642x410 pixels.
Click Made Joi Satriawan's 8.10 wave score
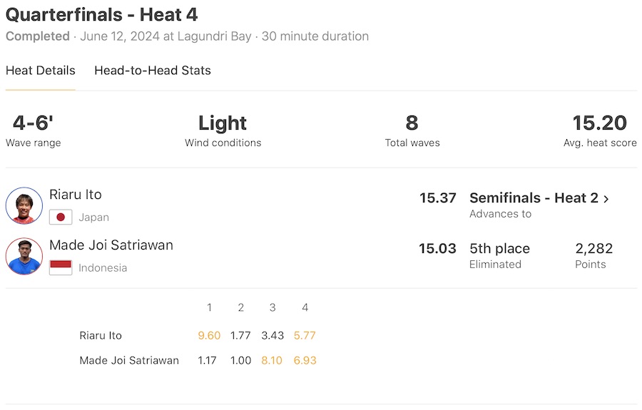[272, 360]
